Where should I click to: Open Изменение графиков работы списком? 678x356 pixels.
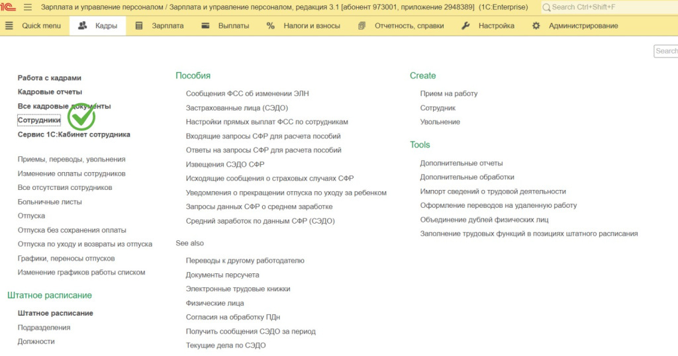pos(81,272)
